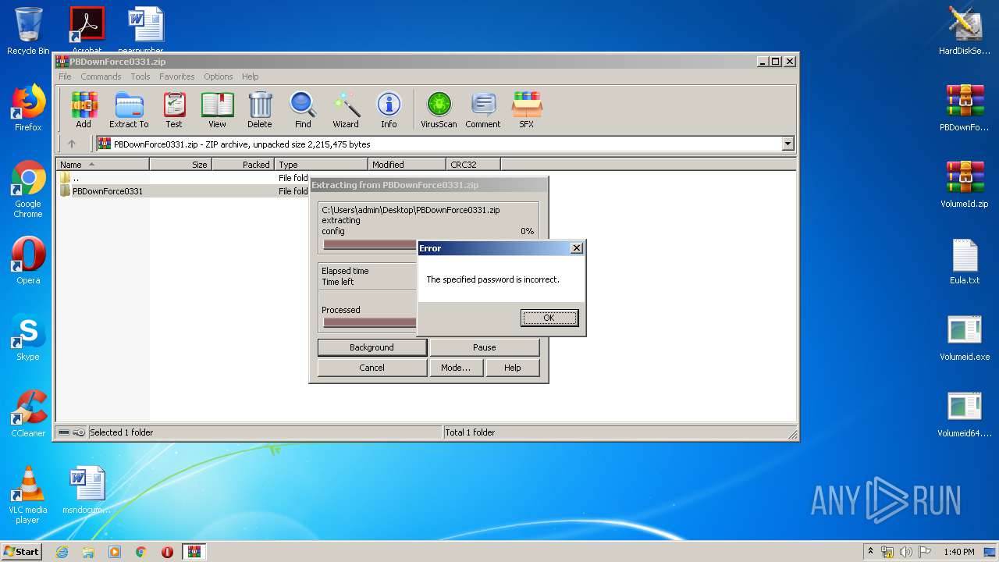Open the File menu
The image size is (999, 562).
(x=65, y=76)
